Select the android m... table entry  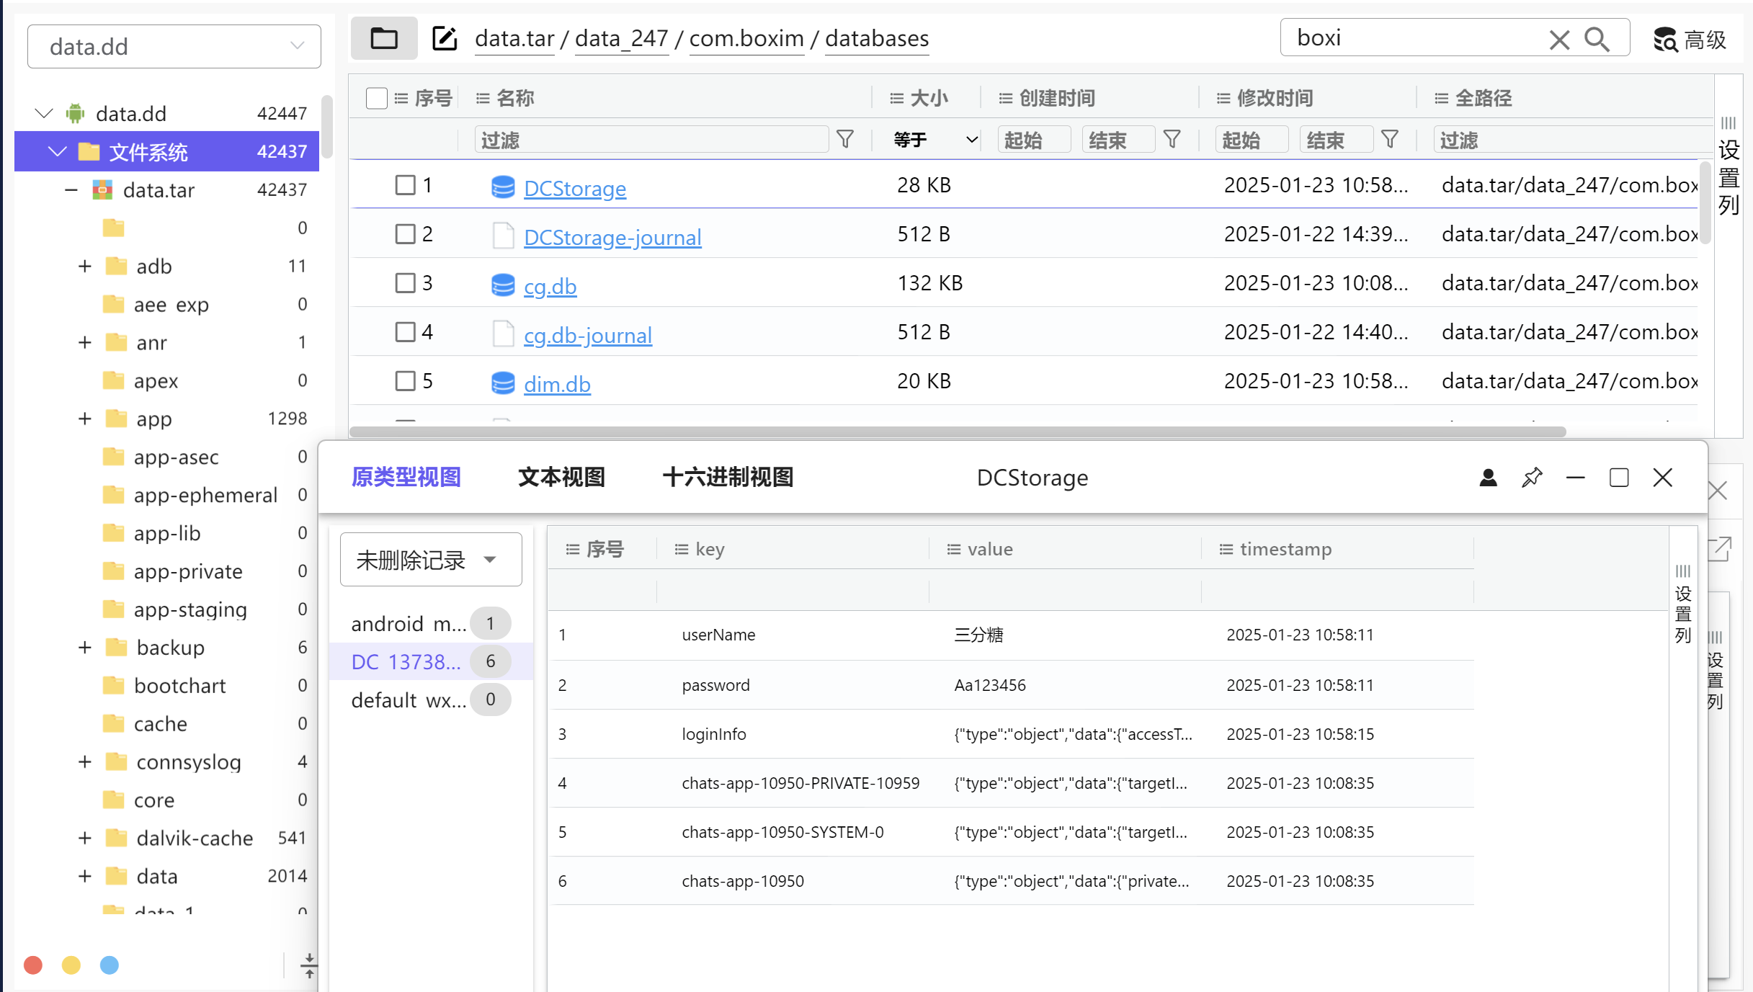pos(409,623)
